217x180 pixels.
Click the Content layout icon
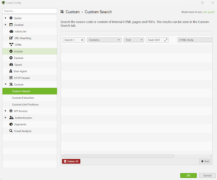[11, 25]
